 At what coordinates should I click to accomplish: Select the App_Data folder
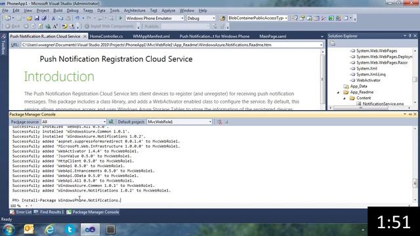click(358, 86)
